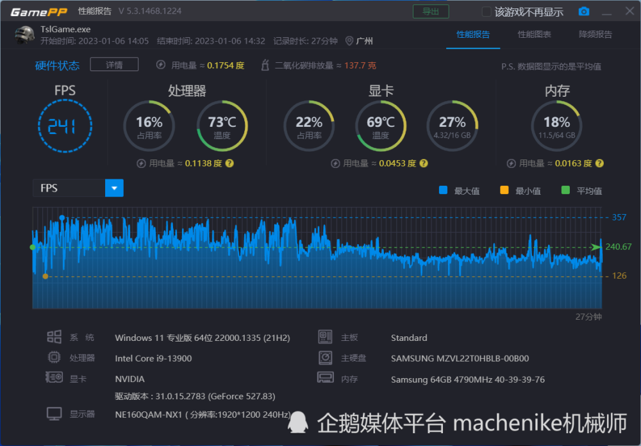The image size is (641, 446).
Task: Click the max value marker at 357
Action: coord(62,218)
